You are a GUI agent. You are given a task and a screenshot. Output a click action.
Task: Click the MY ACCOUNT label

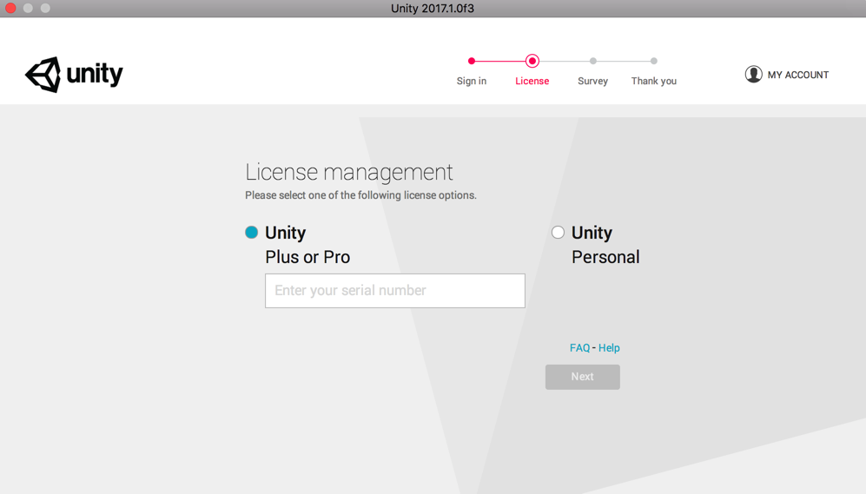(x=798, y=75)
